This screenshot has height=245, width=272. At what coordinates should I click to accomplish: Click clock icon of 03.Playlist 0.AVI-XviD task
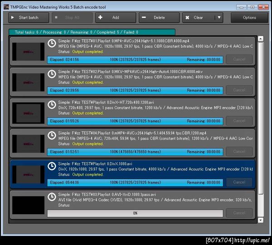click(x=52, y=197)
